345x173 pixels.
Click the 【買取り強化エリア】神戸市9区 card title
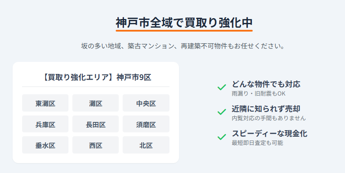point(96,77)
